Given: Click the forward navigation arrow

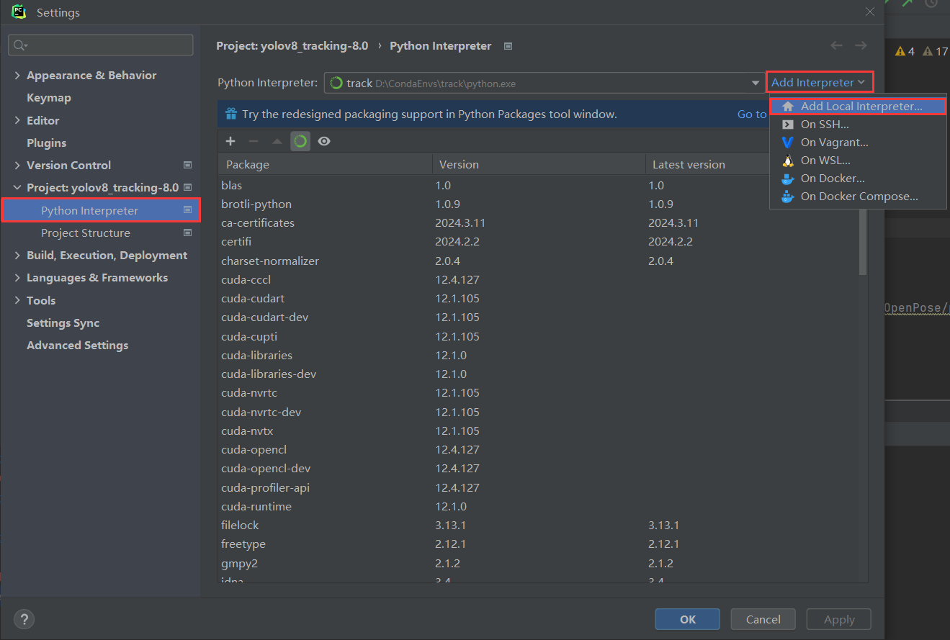Looking at the screenshot, I should click(861, 45).
